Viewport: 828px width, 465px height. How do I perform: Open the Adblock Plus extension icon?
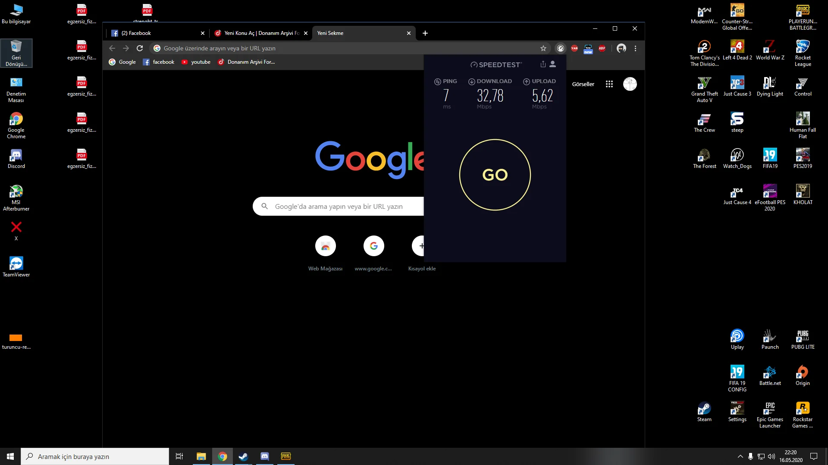(602, 48)
